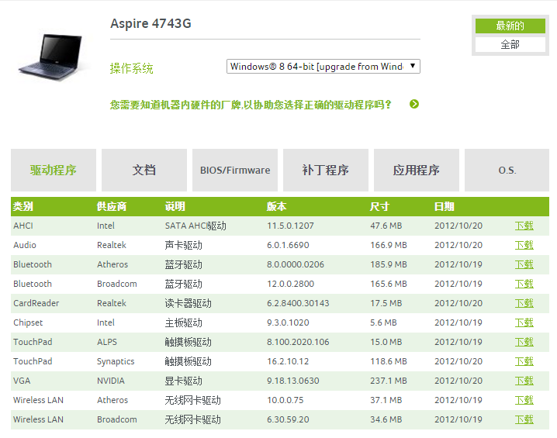Click the Chipset category cell
This screenshot has height=438, width=557.
28,322
